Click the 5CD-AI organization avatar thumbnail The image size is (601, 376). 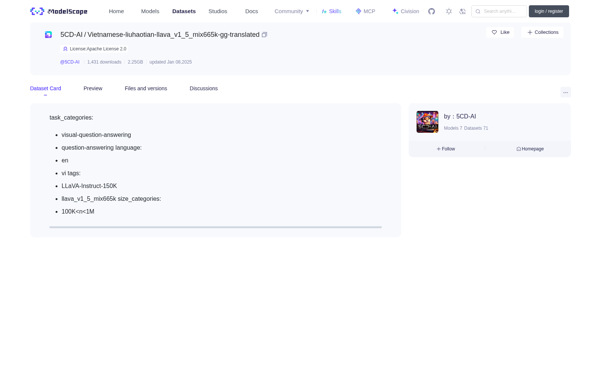pos(427,122)
